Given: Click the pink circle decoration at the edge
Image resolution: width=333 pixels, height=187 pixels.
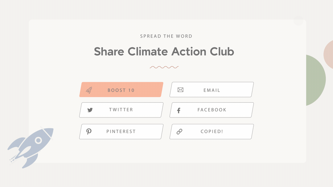Looking at the screenshot, I should point(328,54).
